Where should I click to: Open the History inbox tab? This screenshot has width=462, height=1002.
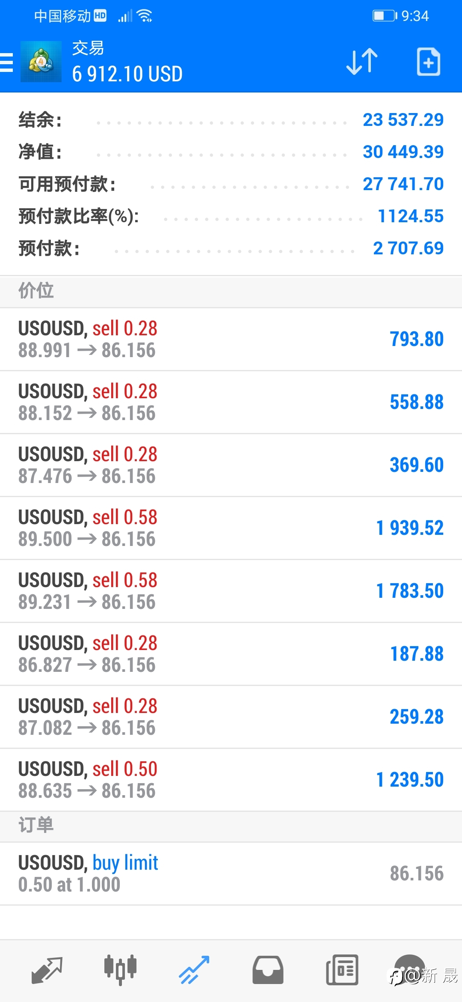[268, 970]
